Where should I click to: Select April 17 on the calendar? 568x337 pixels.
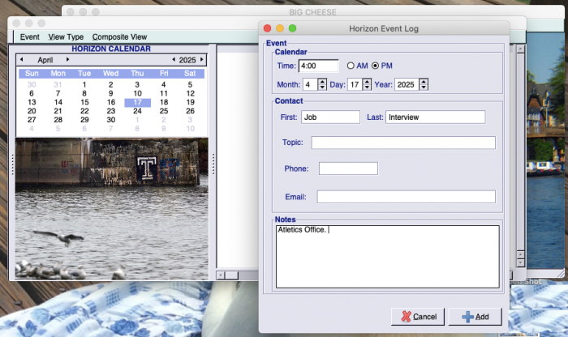[x=137, y=102]
